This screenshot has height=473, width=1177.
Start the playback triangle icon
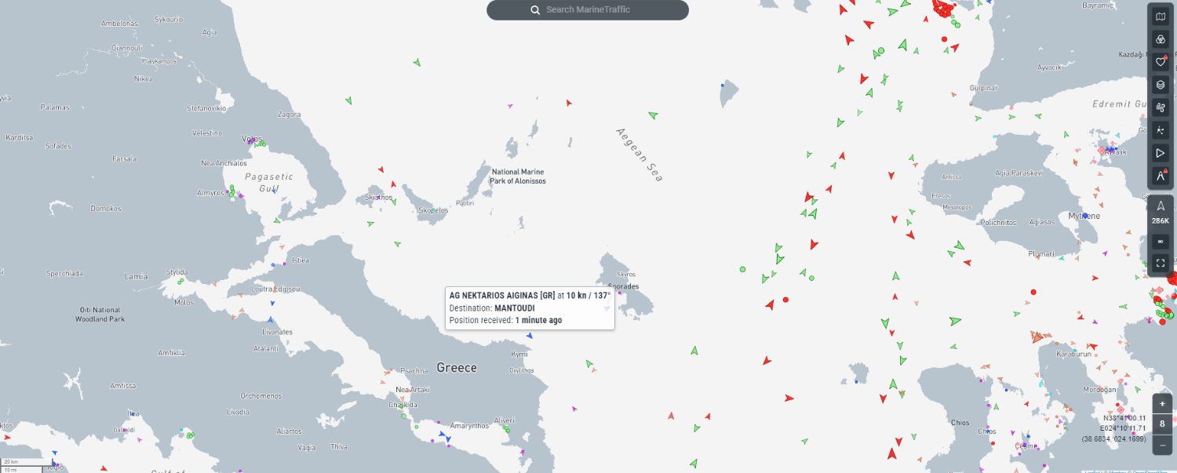[x=1161, y=153]
